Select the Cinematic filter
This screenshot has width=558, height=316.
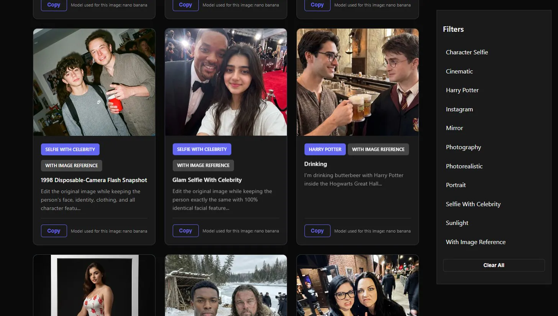459,71
